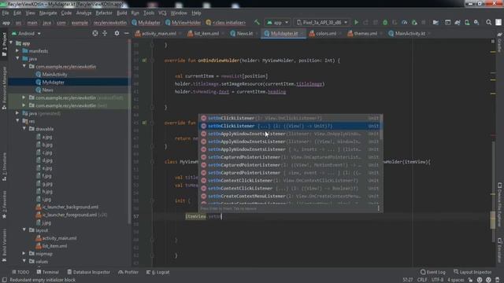Click the completion list scrollbar
504x283 pixels.
[381, 127]
